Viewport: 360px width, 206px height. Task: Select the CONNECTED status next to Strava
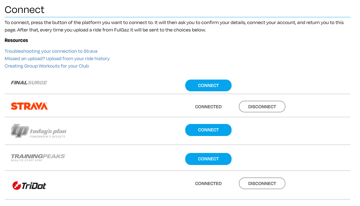click(x=208, y=107)
